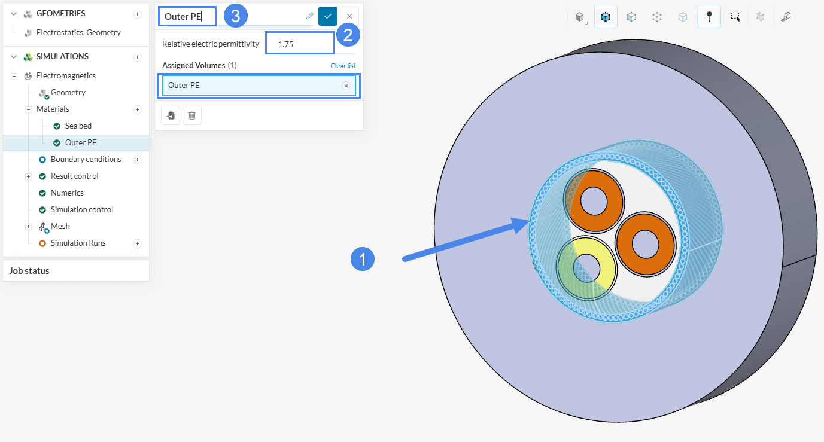Click the import material icon beside trash

[x=171, y=115]
